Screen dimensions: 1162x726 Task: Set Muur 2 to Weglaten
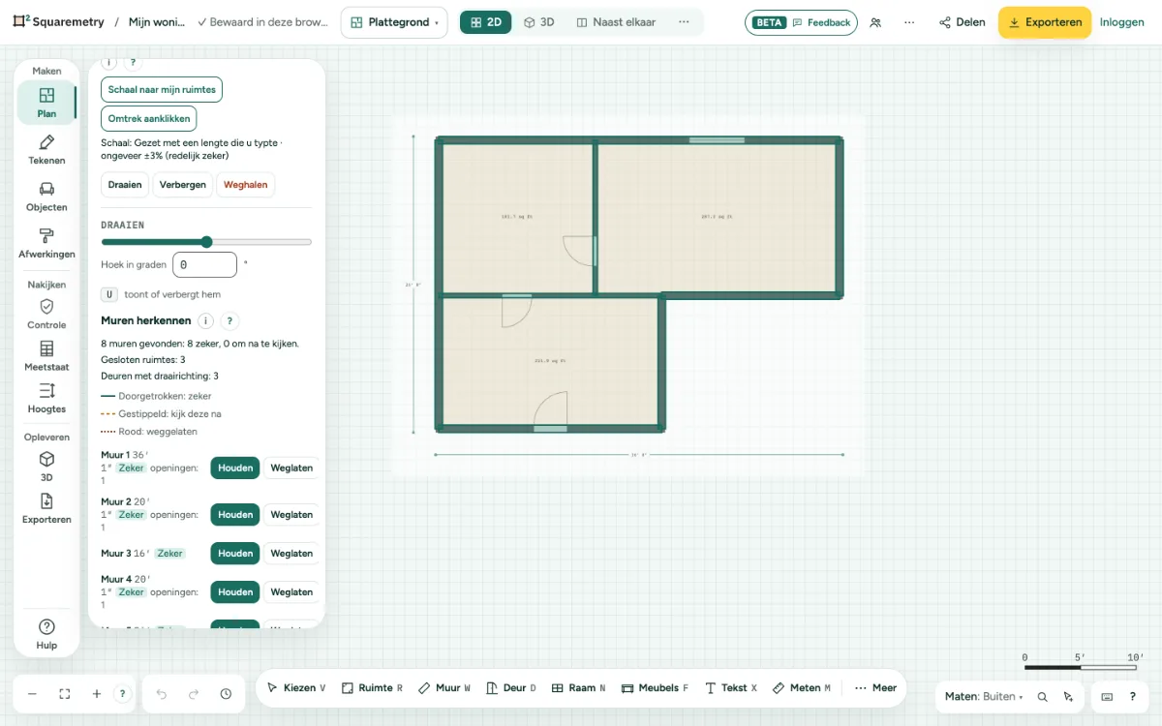click(x=291, y=515)
